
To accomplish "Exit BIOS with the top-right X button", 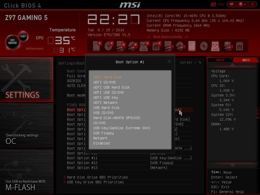I will [253, 5].
